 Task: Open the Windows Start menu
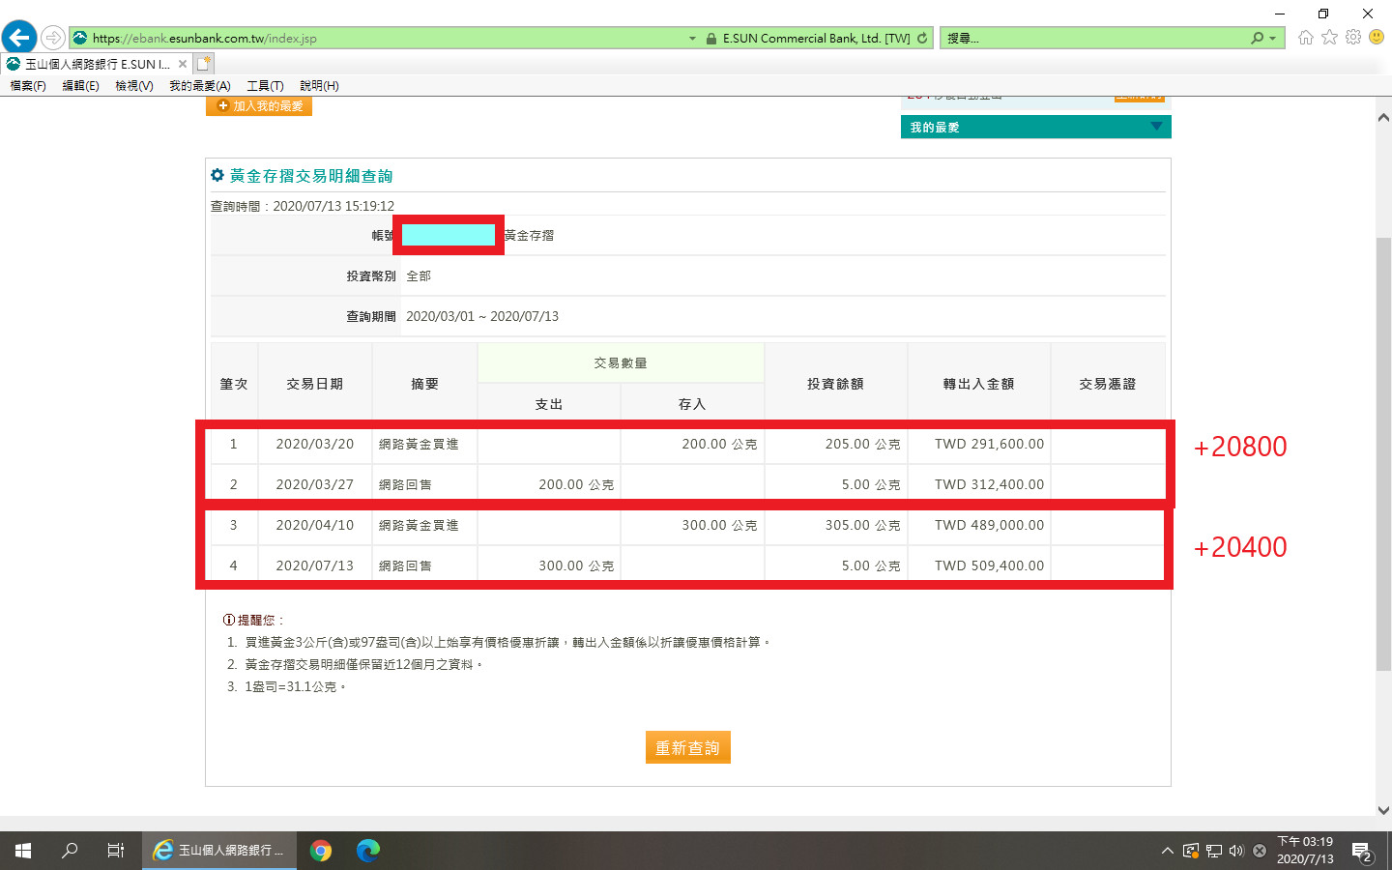23,851
